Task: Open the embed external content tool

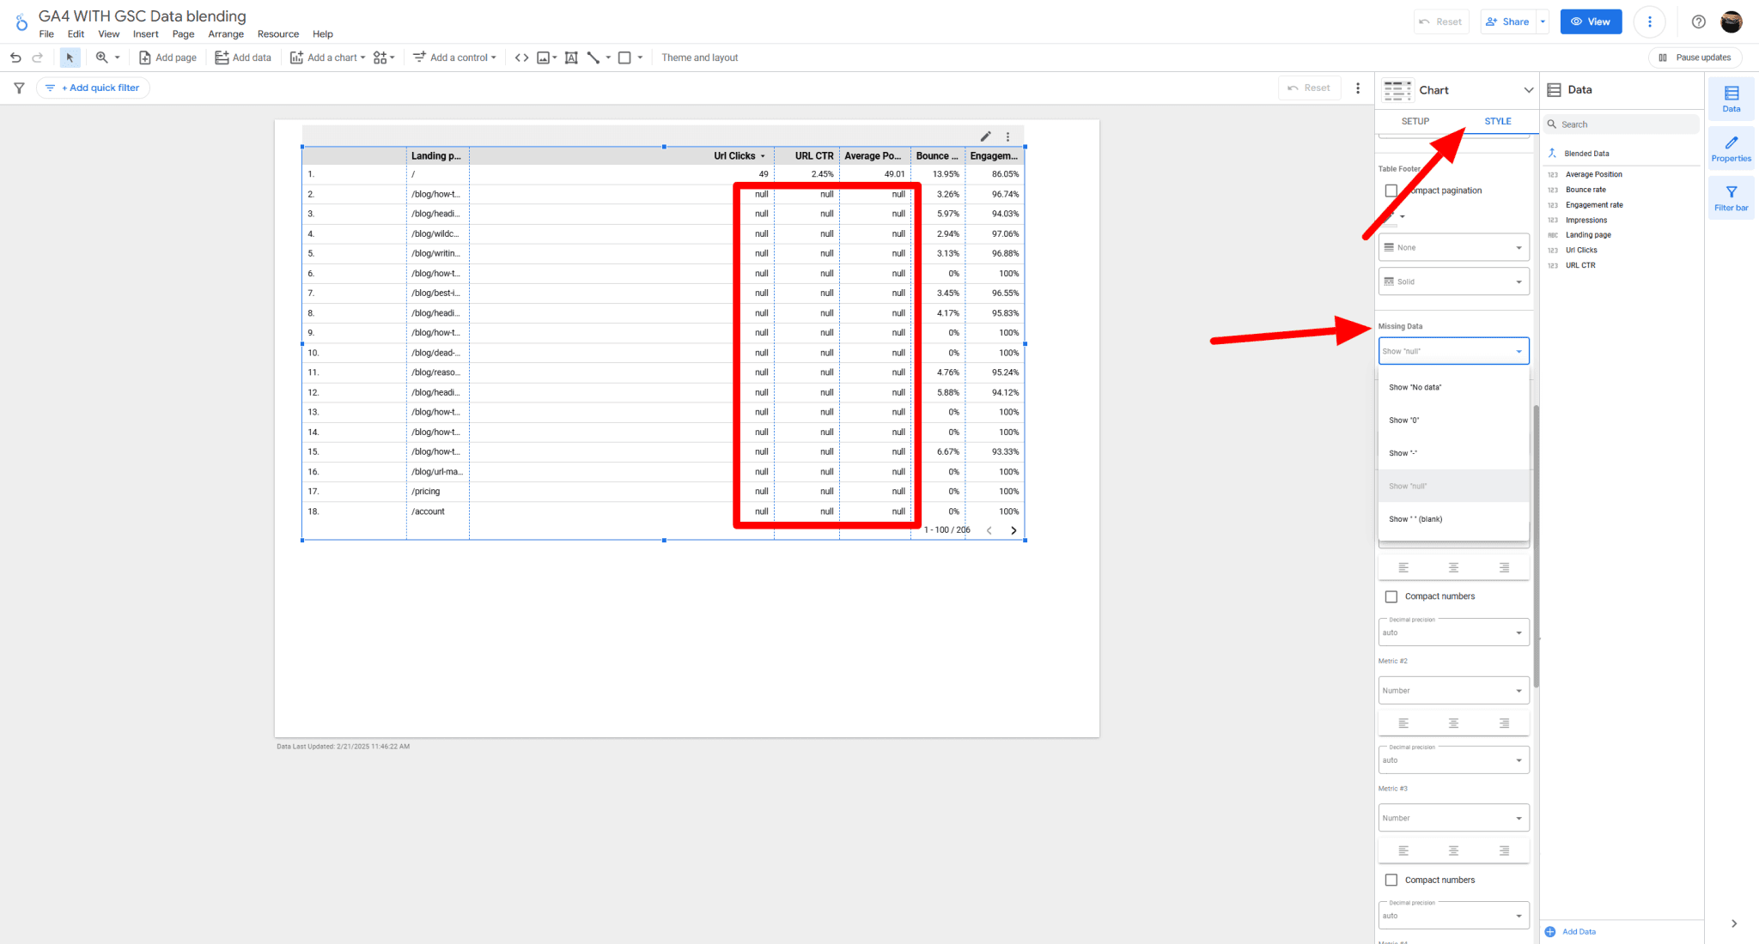Action: tap(520, 57)
